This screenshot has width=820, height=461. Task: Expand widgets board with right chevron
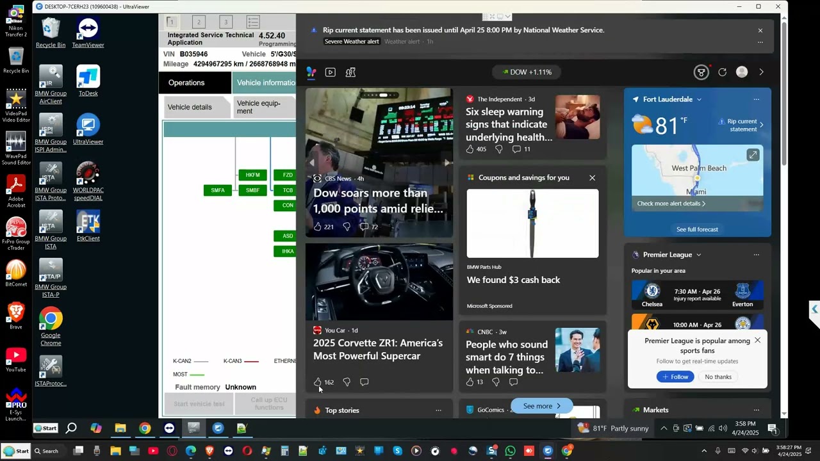coord(761,72)
